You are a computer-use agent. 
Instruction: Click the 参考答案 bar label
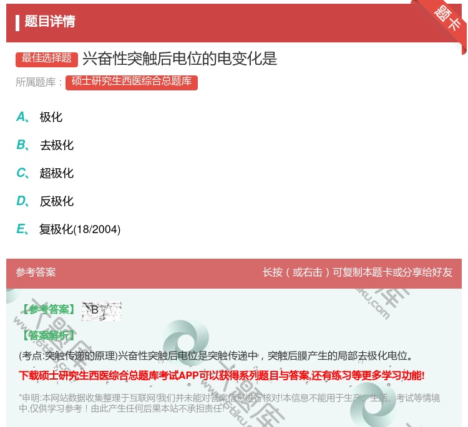pos(36,272)
